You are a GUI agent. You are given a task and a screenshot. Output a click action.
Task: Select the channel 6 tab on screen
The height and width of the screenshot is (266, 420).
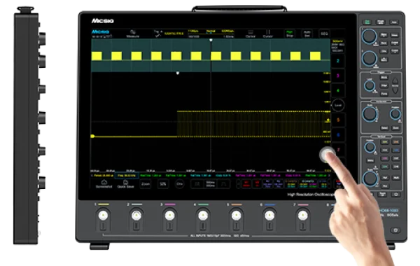click(338, 135)
